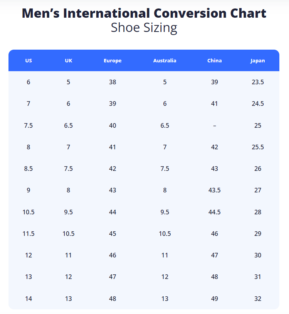Click the US column header
The width and height of the screenshot is (289, 314).
(x=29, y=61)
